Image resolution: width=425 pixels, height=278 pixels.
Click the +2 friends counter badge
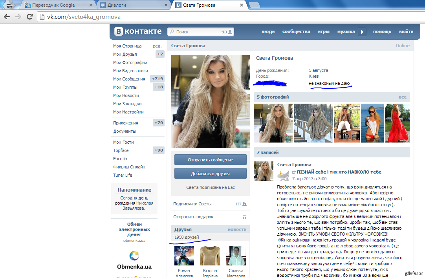160,54
